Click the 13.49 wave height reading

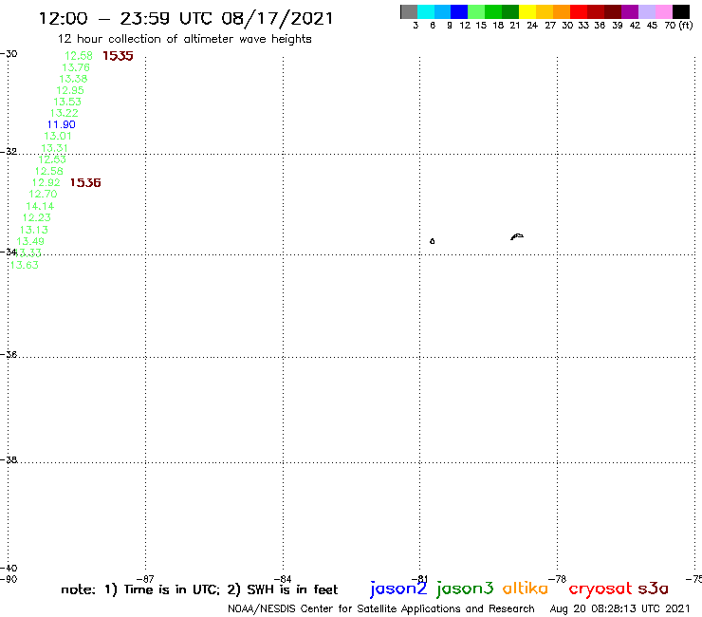pyautogui.click(x=30, y=241)
